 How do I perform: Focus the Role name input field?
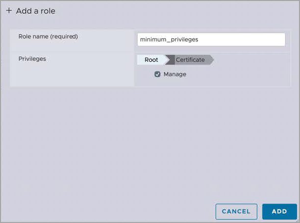point(211,39)
